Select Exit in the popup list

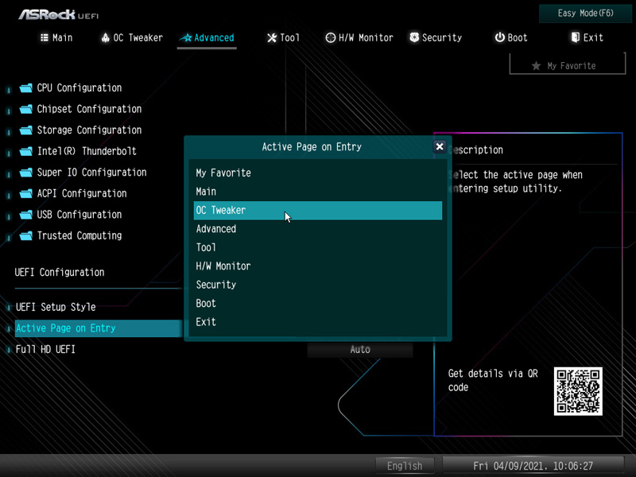pos(318,323)
